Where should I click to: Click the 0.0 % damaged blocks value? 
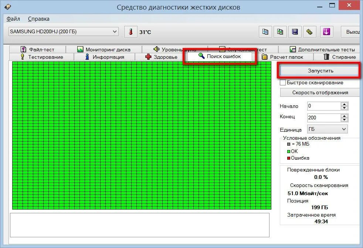point(321,177)
